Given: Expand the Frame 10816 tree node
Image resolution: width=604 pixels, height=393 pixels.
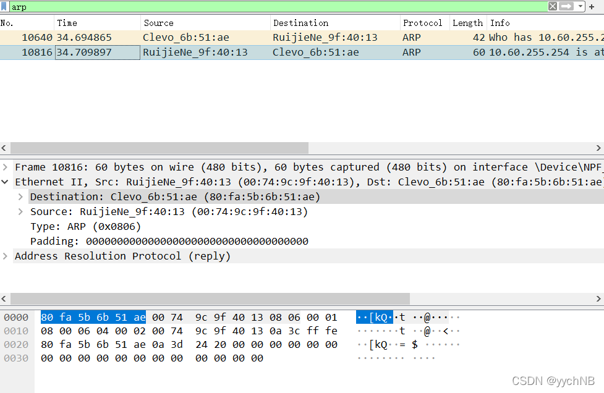Looking at the screenshot, I should point(5,167).
